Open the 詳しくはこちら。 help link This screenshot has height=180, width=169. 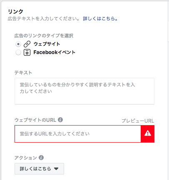tap(100, 19)
